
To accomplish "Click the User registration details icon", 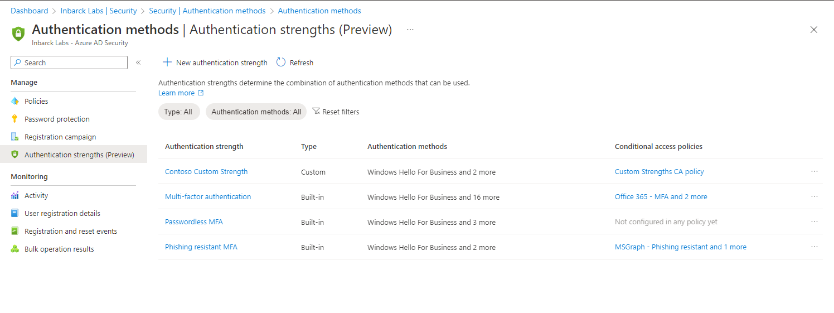I will coord(15,213).
